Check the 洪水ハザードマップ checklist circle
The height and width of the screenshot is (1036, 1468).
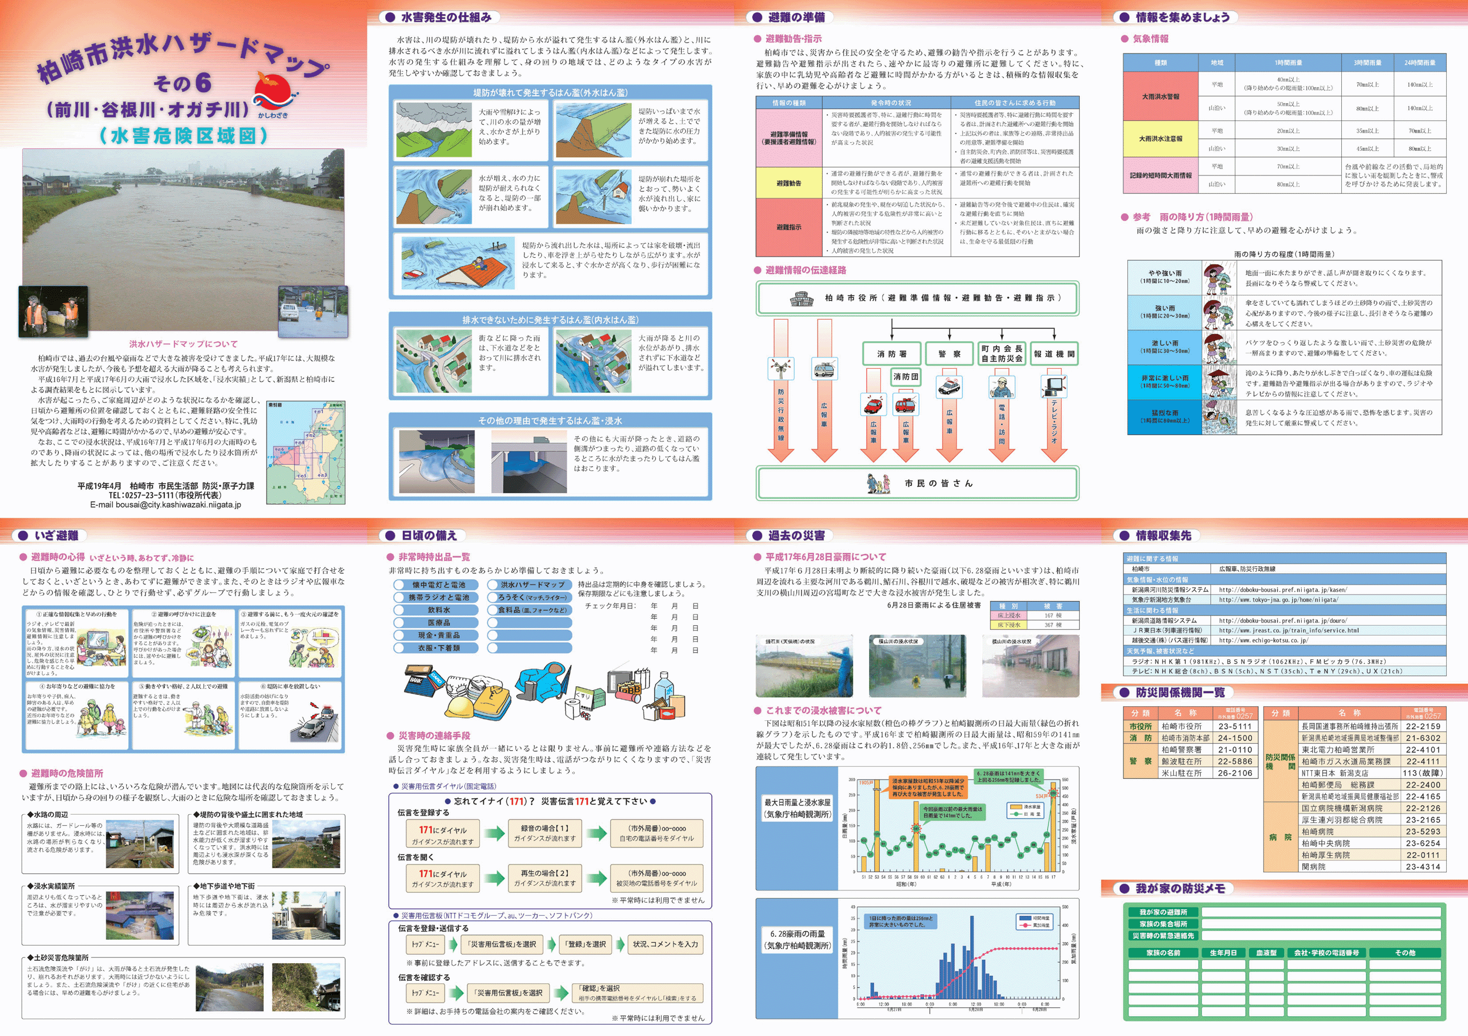point(493,585)
